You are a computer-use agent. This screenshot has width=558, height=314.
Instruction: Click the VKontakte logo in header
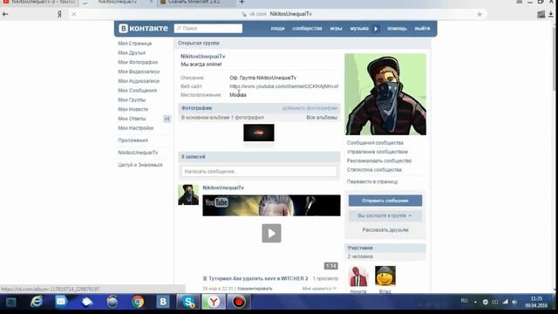click(x=143, y=28)
